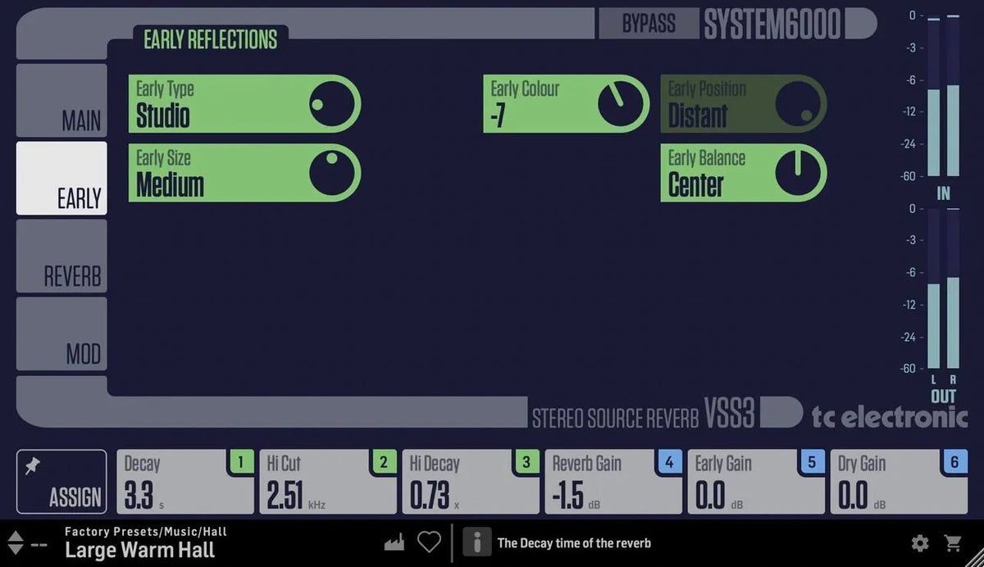Open the Early Balance selector showing Center

(x=743, y=172)
